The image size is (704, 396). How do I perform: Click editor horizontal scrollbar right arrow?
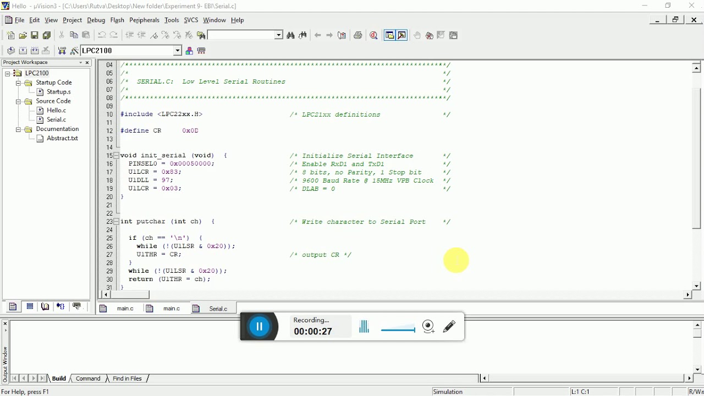(687, 295)
